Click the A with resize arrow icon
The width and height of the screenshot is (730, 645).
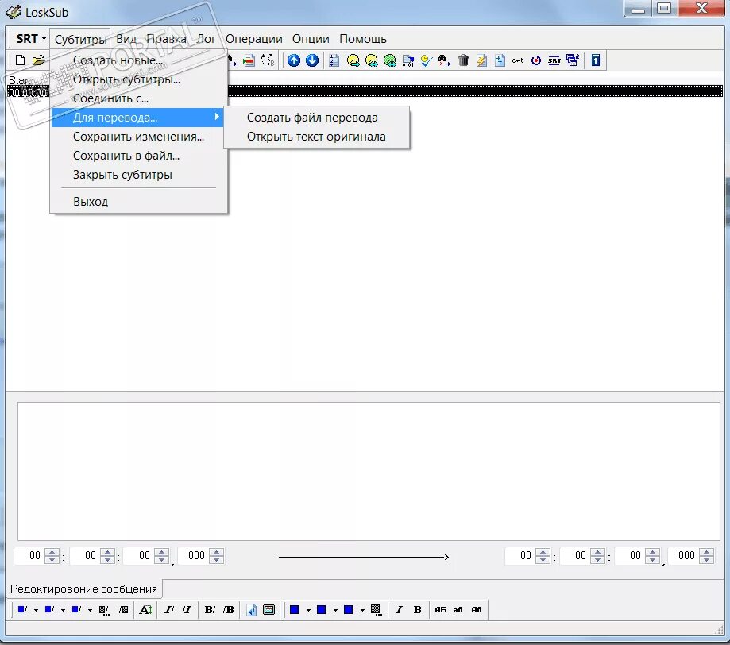[x=145, y=609]
